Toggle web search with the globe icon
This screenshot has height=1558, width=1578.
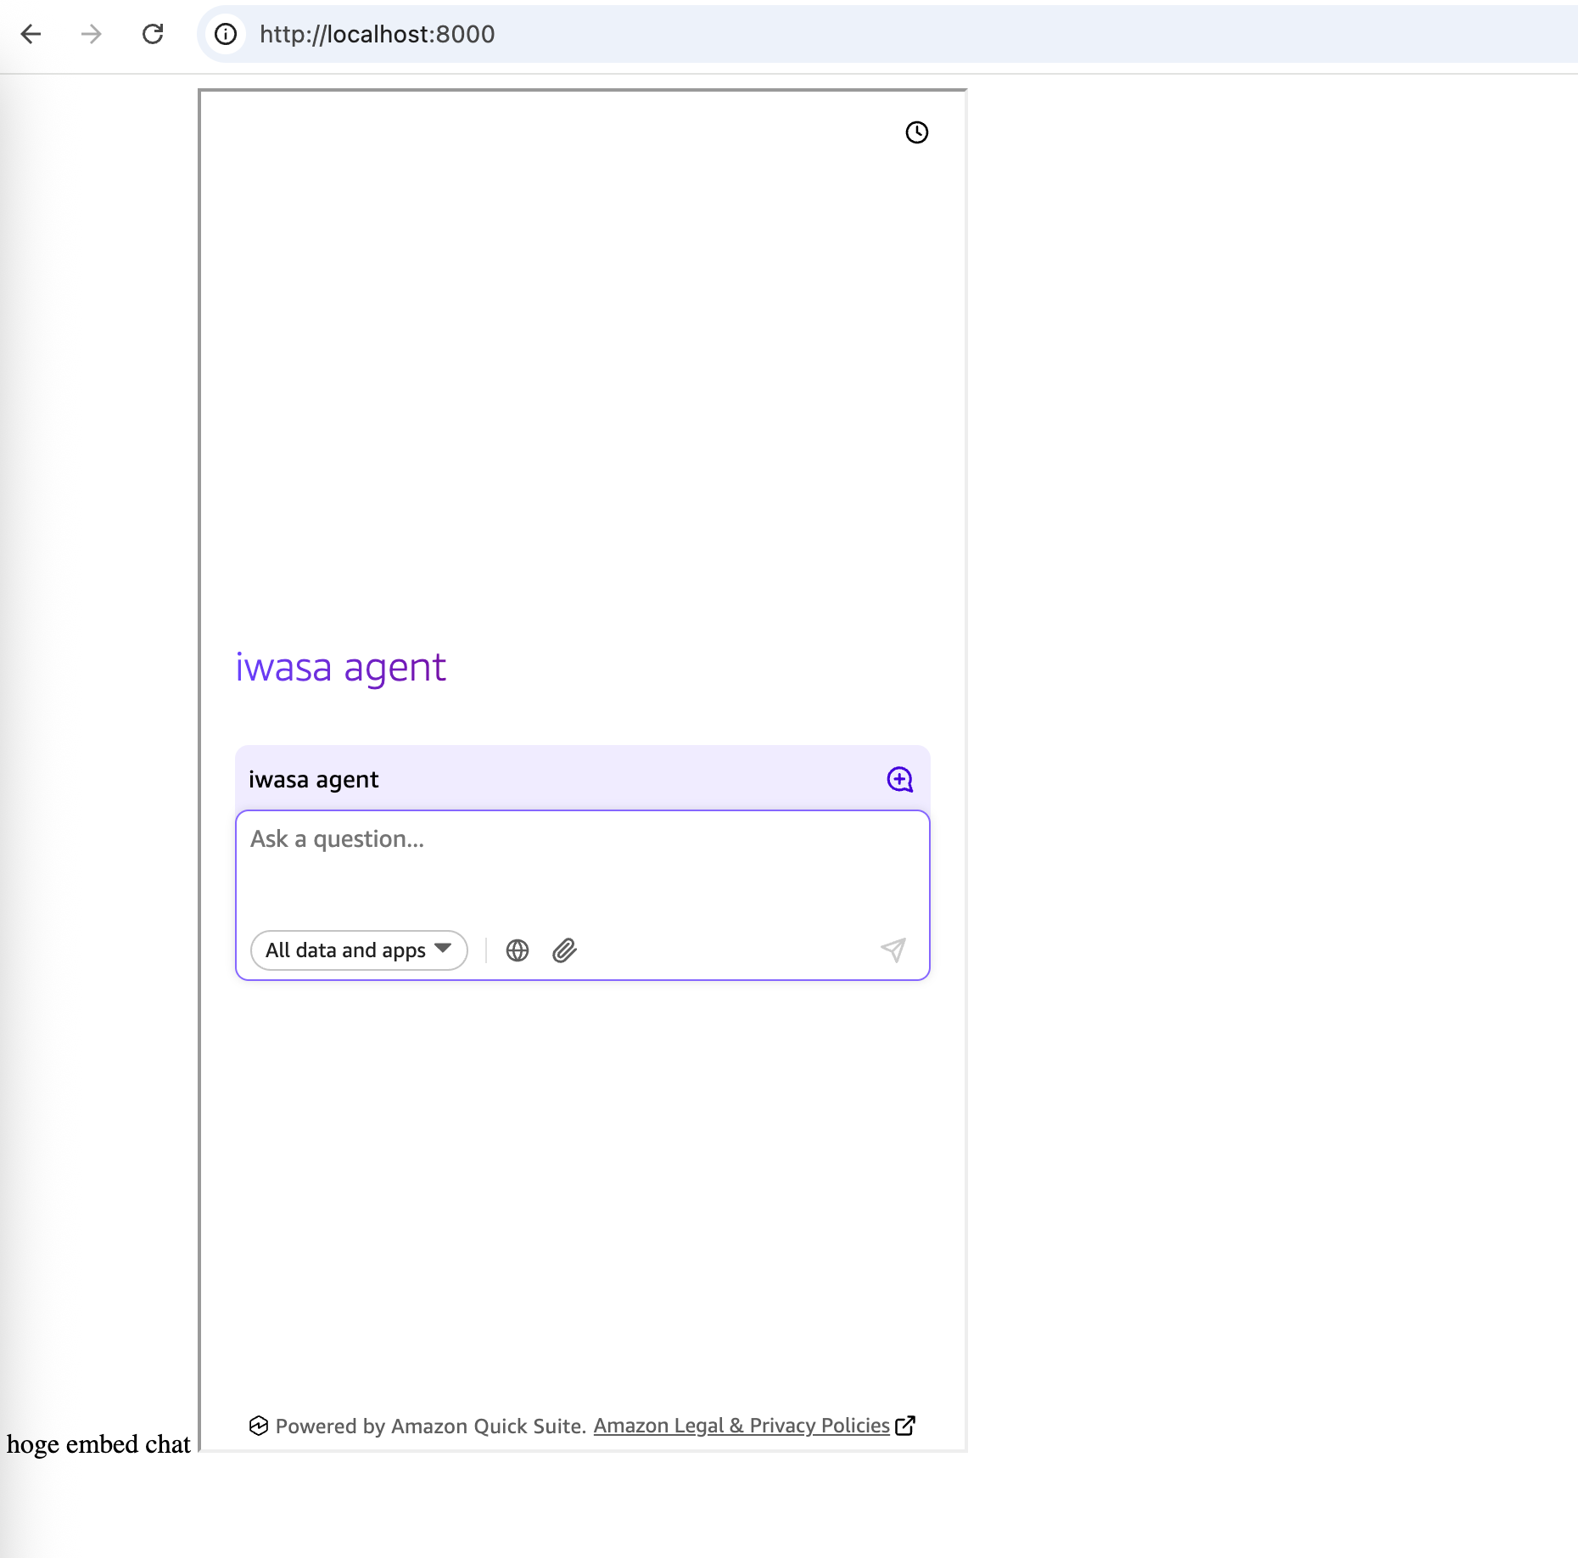[518, 950]
